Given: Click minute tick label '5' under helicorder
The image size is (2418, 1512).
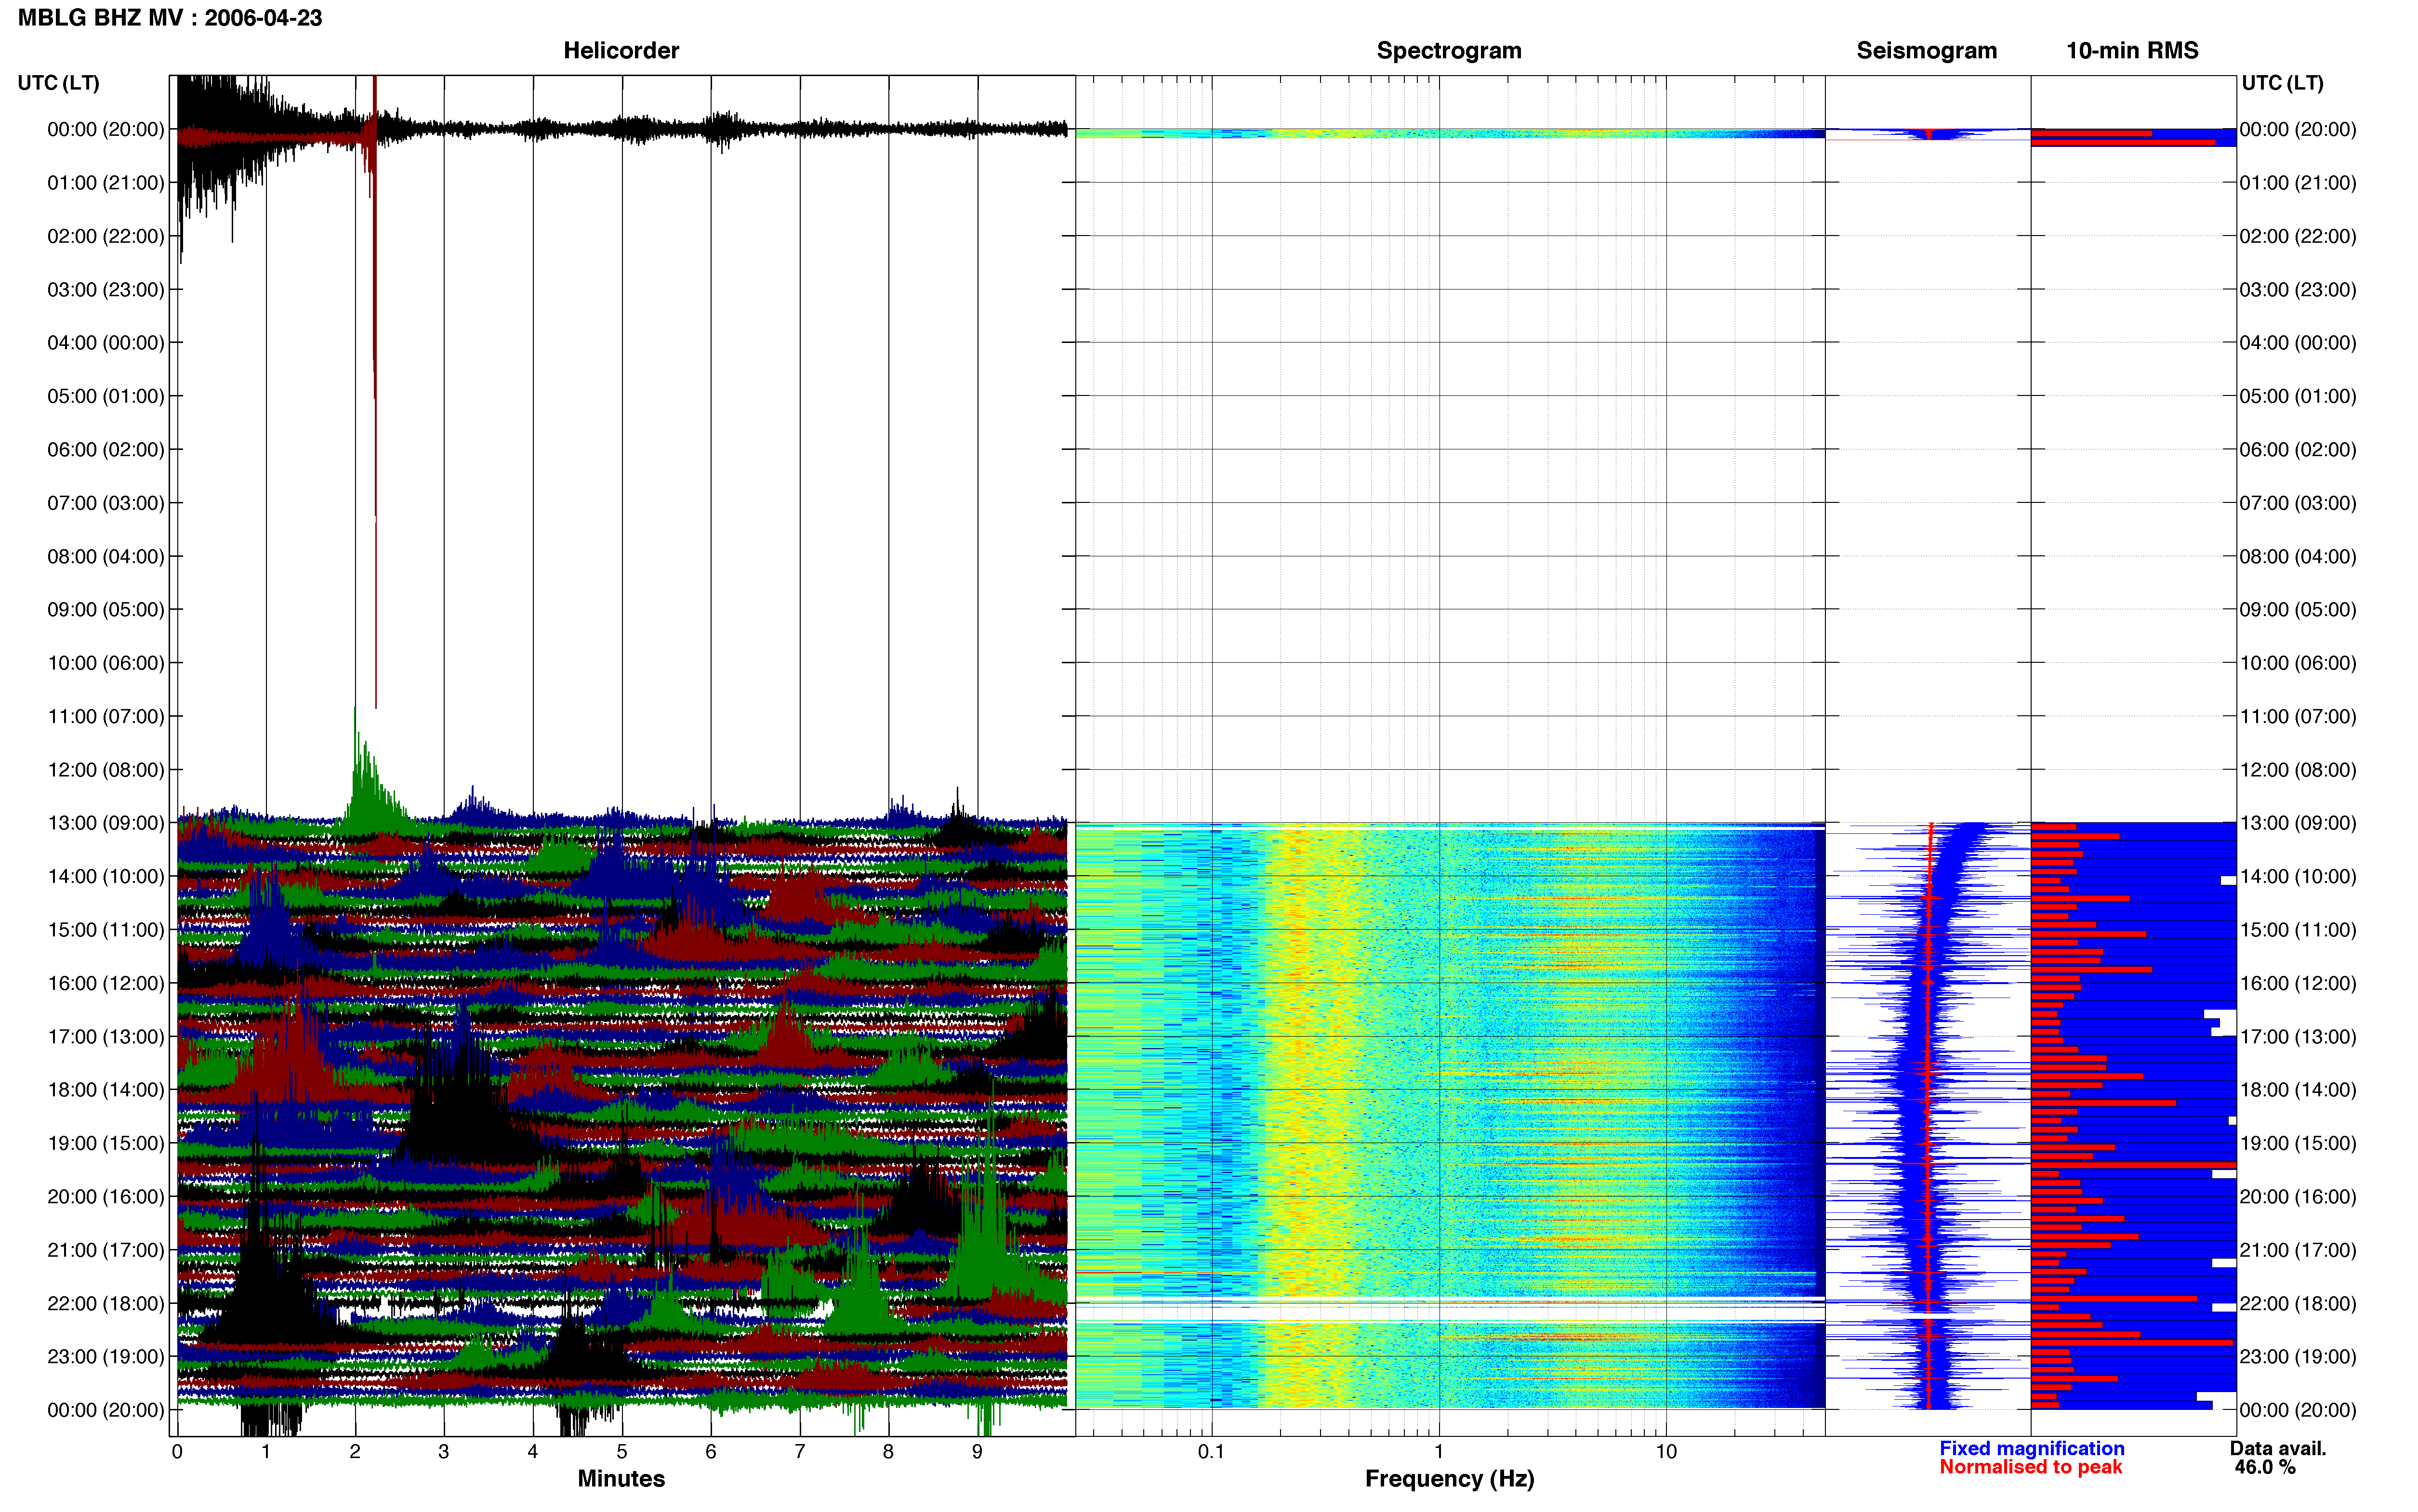Looking at the screenshot, I should (x=622, y=1451).
